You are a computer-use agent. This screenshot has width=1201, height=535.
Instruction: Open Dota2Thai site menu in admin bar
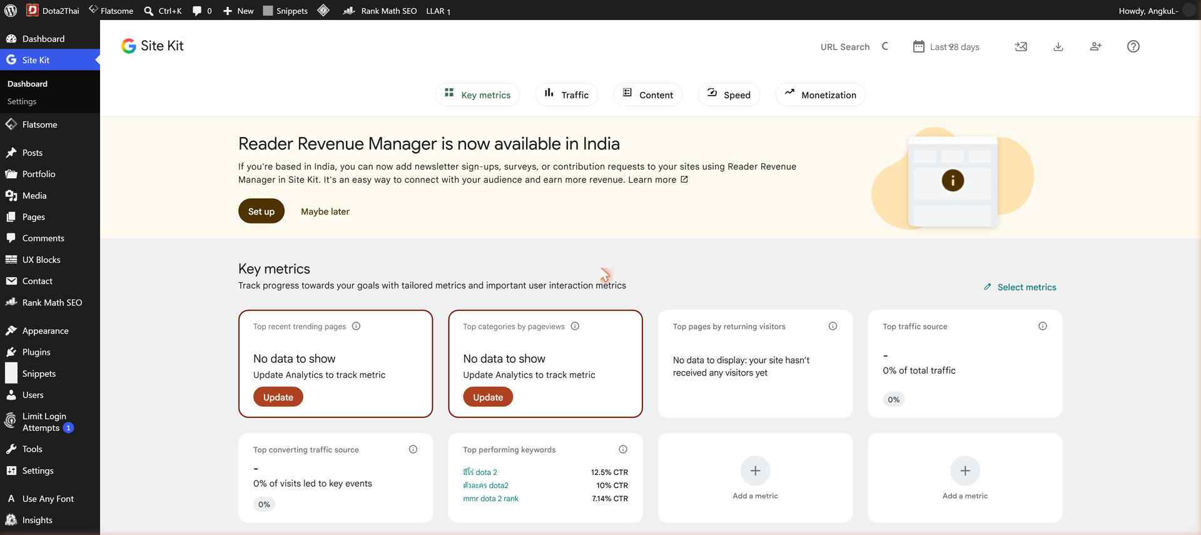(53, 11)
